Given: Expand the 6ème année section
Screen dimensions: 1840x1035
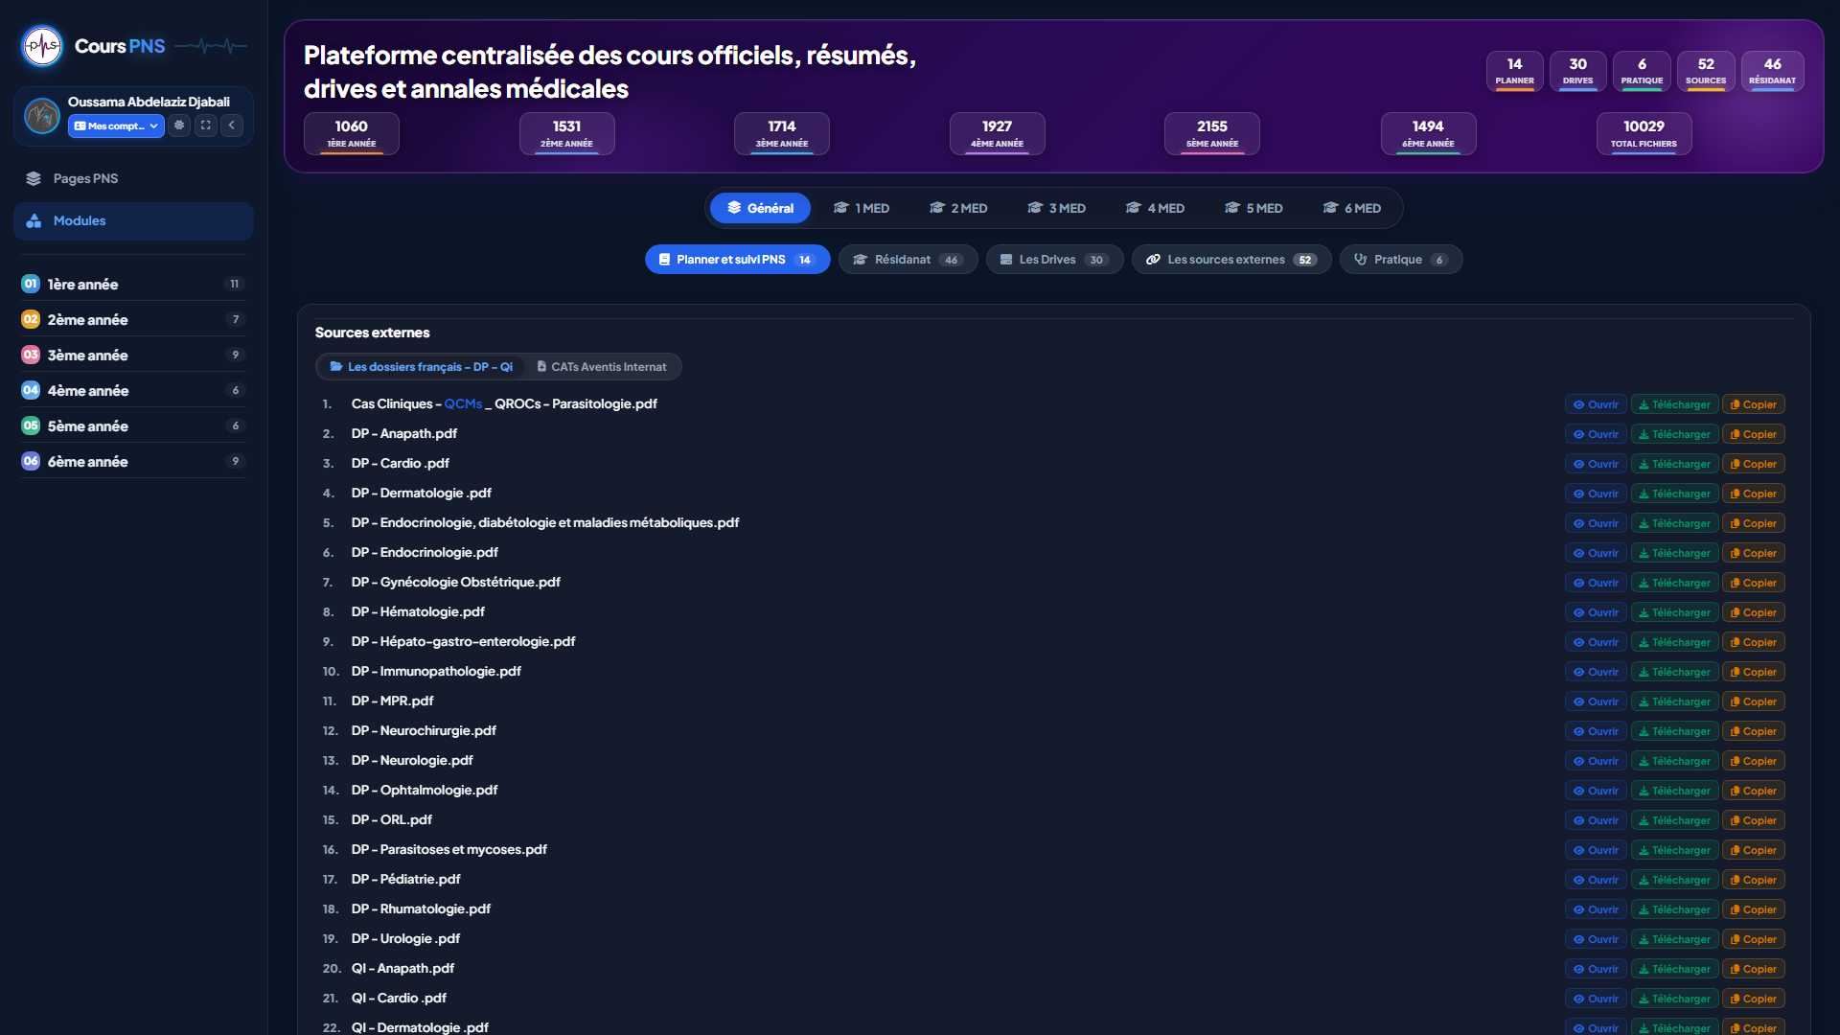Looking at the screenshot, I should (133, 461).
